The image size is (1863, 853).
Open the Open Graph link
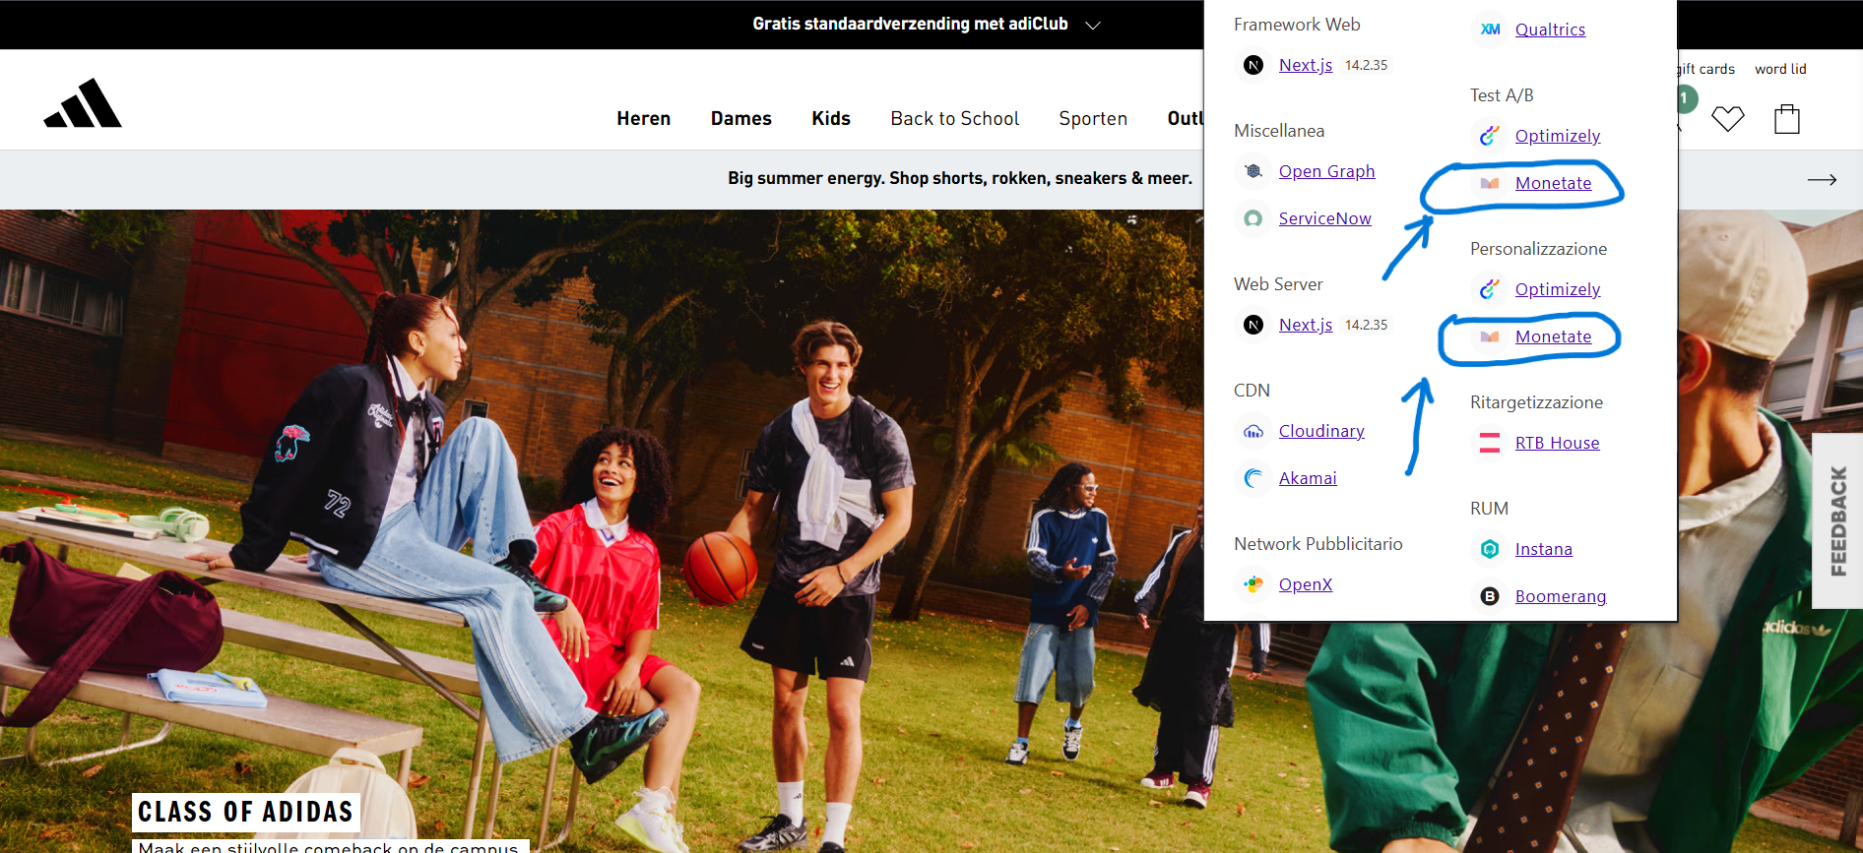click(x=1327, y=171)
